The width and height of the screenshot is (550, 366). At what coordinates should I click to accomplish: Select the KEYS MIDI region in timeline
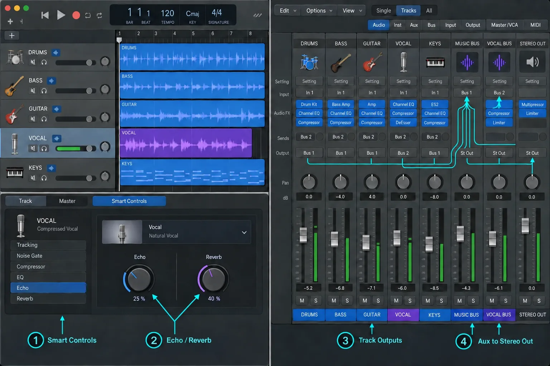coord(192,173)
